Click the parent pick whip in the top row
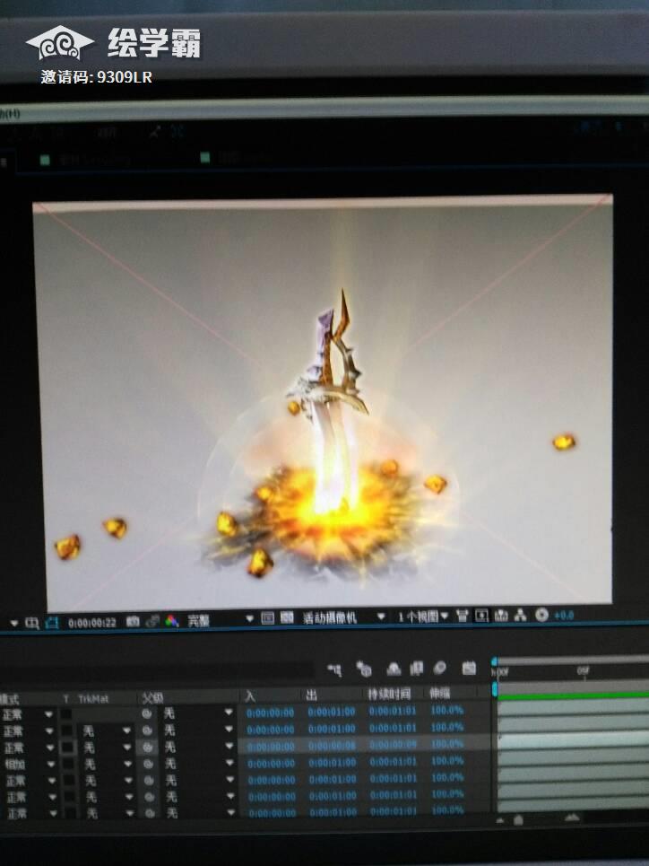The image size is (649, 866). tap(146, 713)
